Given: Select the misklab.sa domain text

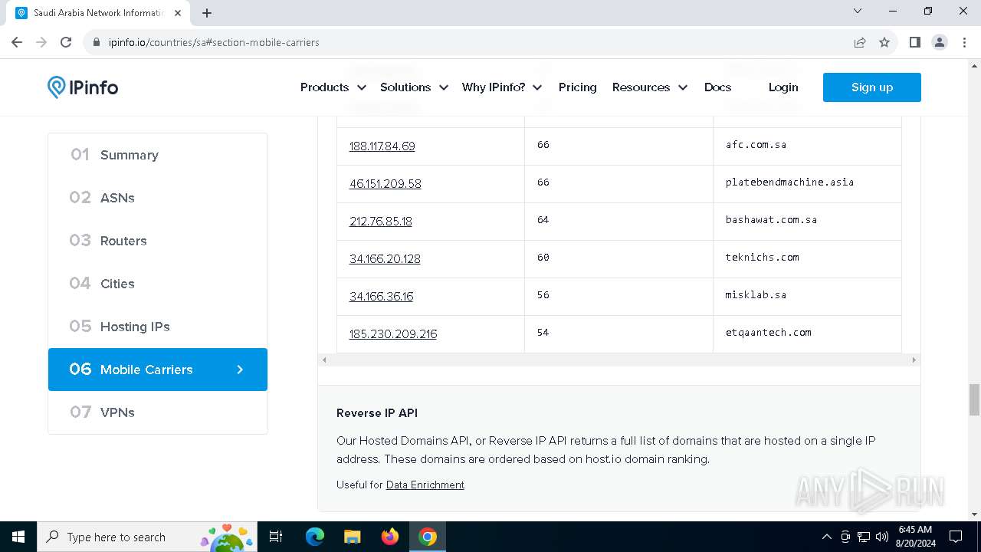Looking at the screenshot, I should point(756,294).
